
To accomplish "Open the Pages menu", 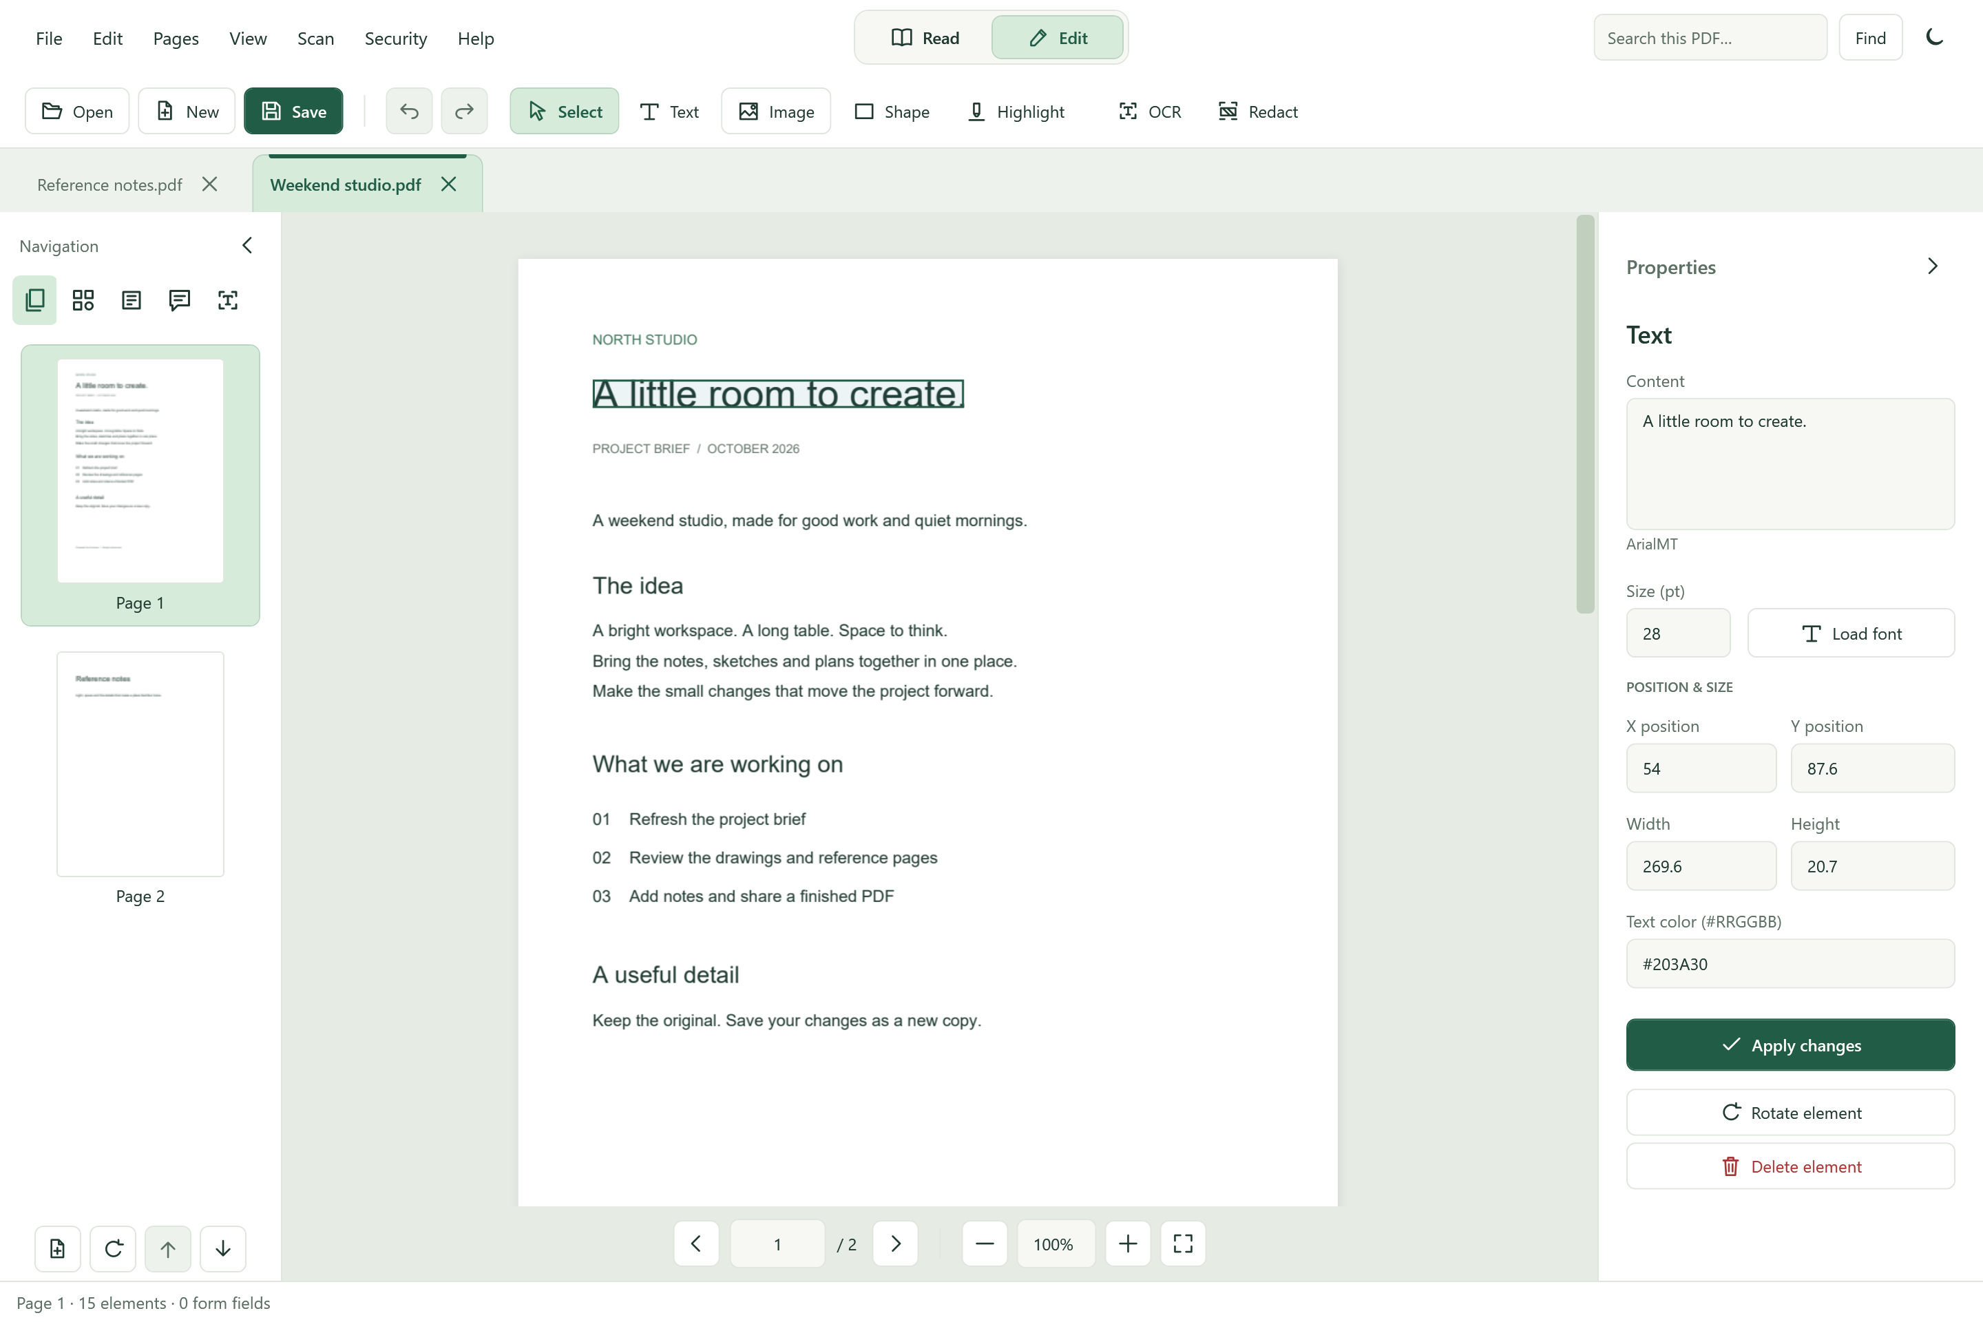I will point(176,38).
